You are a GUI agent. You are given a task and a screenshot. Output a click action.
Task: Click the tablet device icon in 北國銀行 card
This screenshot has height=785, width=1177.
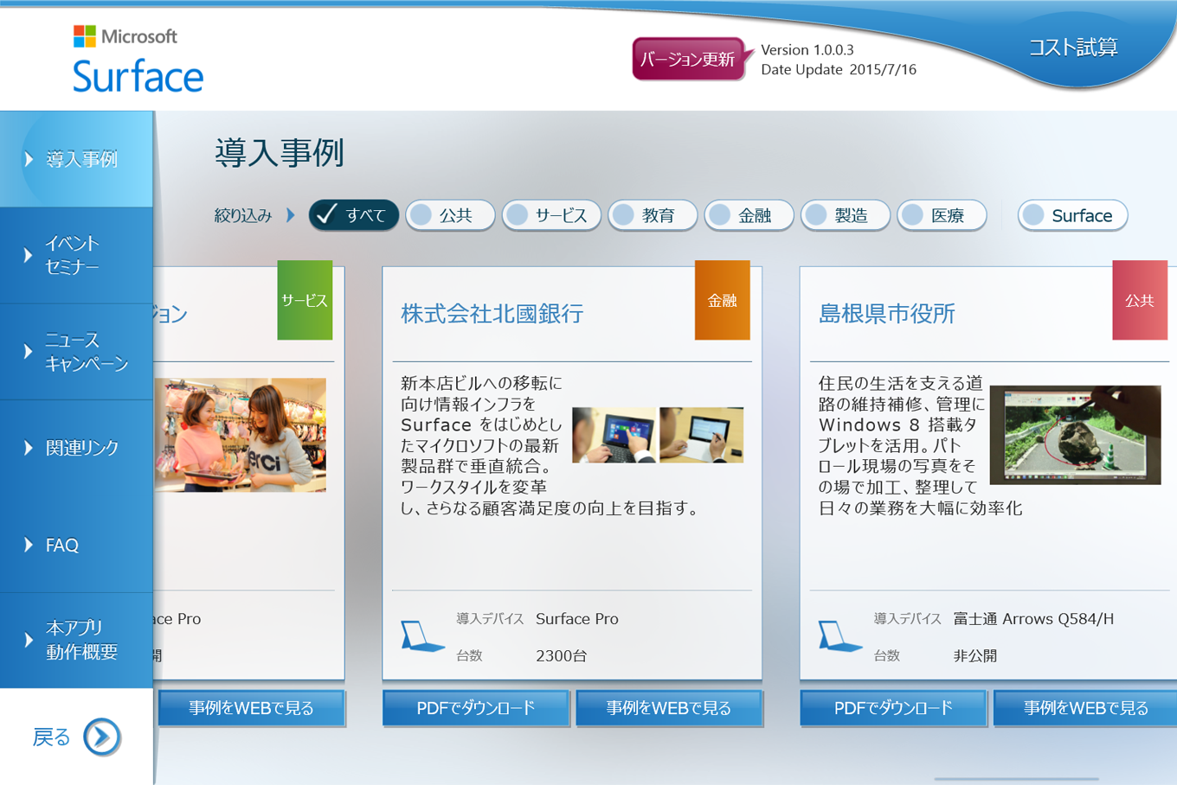point(422,637)
